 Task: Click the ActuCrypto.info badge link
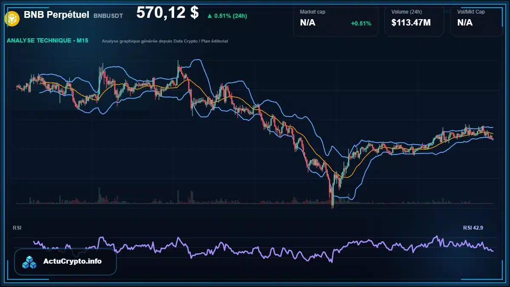(x=65, y=262)
